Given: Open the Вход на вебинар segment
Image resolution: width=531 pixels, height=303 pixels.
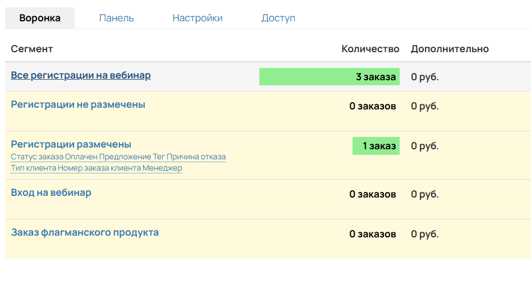Looking at the screenshot, I should (x=51, y=192).
